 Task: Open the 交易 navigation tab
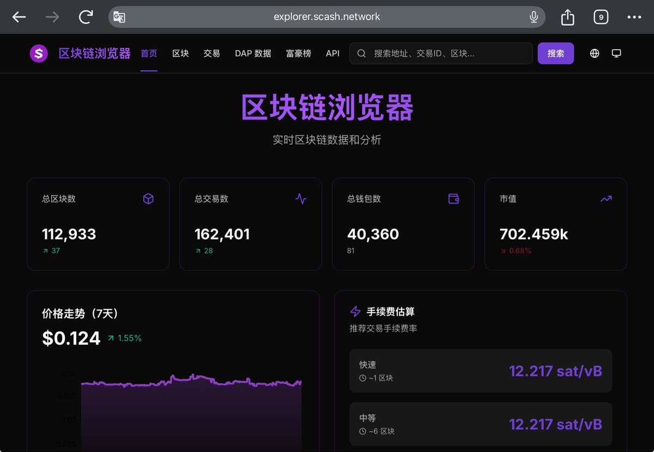pyautogui.click(x=211, y=53)
